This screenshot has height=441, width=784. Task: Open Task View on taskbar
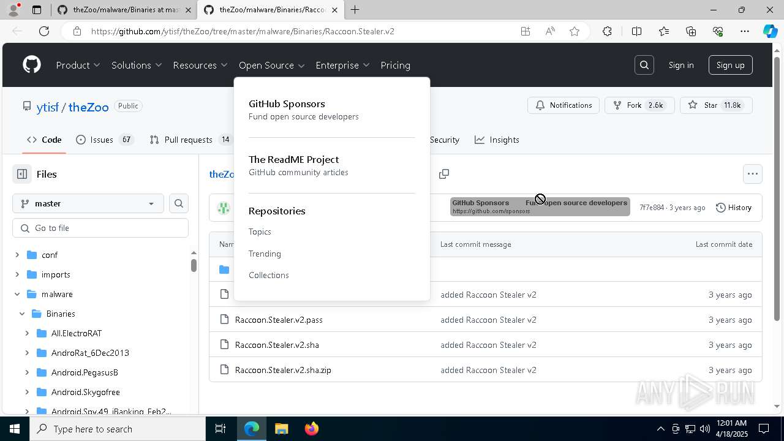[x=221, y=429]
